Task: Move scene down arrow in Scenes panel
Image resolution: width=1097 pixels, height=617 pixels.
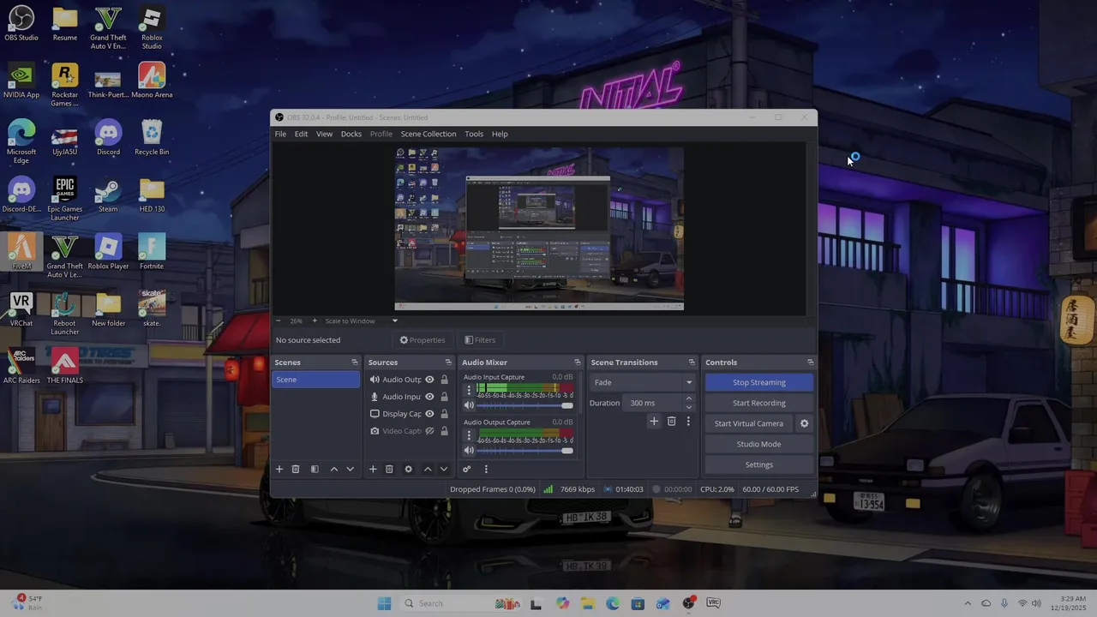Action: pyautogui.click(x=350, y=470)
